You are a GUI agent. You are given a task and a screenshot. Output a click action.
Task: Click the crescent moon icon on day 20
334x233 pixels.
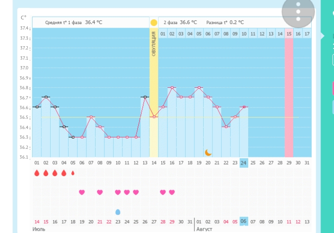point(208,152)
